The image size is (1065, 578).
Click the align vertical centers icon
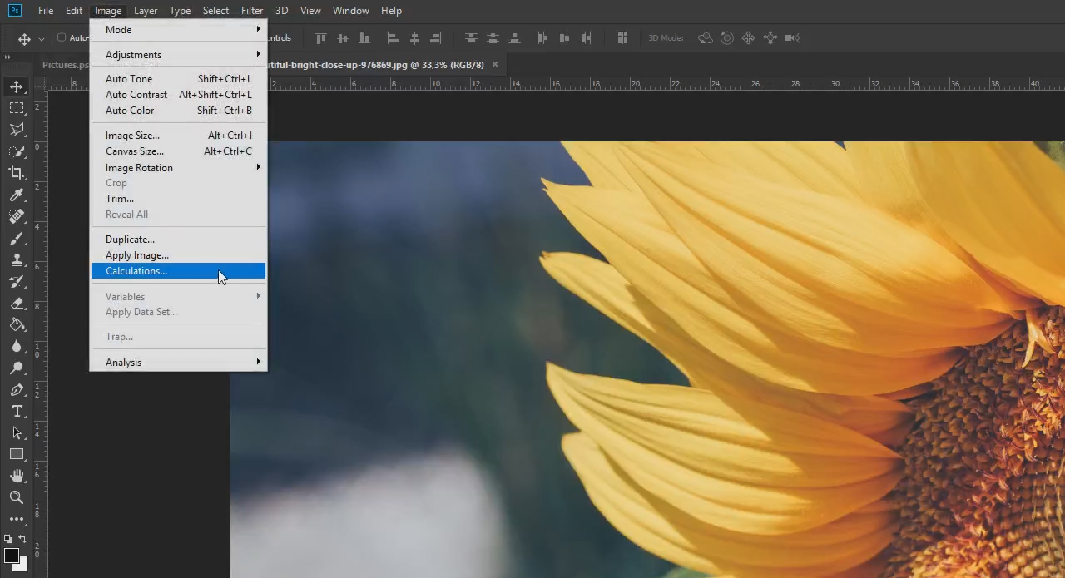click(x=342, y=38)
